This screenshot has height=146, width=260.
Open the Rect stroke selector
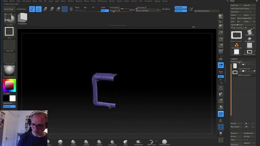(9, 32)
